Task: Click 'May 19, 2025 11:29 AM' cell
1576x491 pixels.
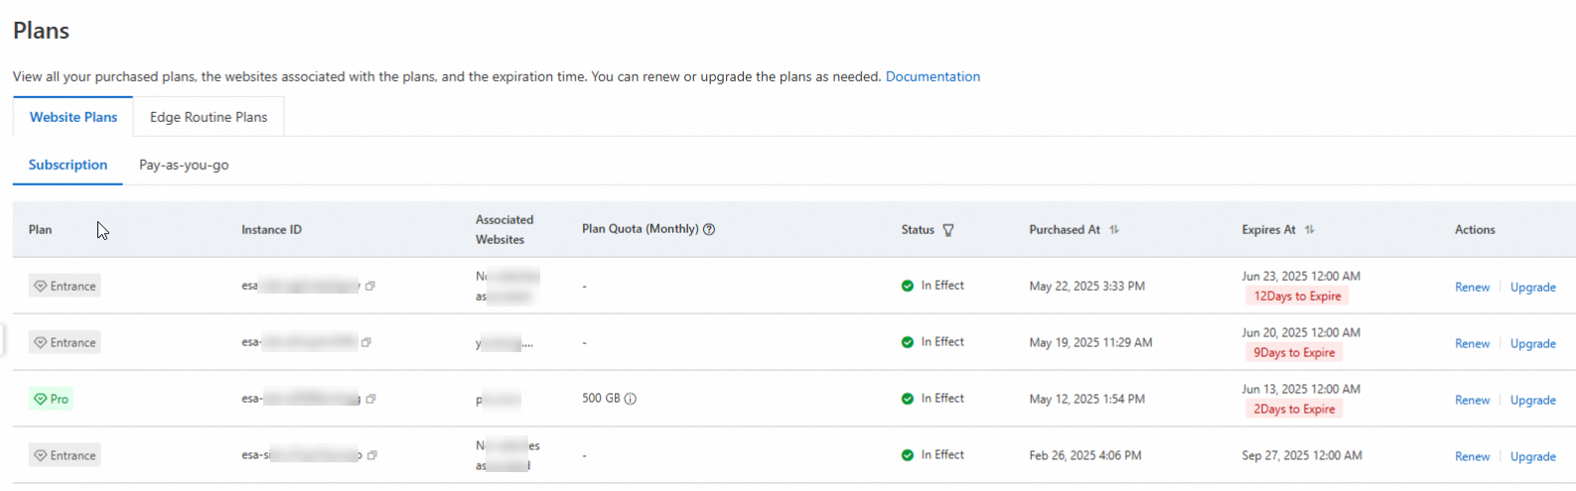Action: coord(1090,342)
